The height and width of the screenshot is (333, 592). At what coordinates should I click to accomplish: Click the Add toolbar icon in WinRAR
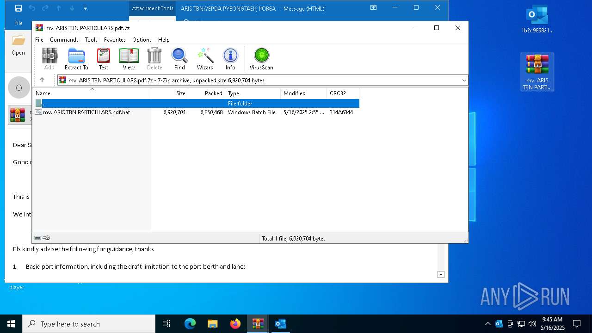coord(49,59)
